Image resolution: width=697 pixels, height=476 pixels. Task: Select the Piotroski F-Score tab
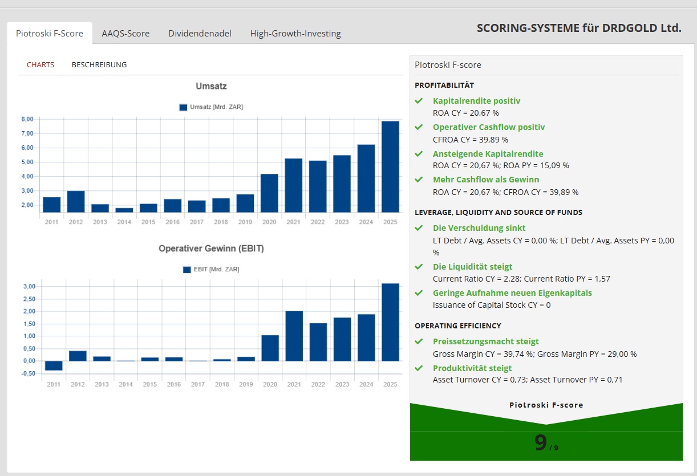click(x=50, y=34)
